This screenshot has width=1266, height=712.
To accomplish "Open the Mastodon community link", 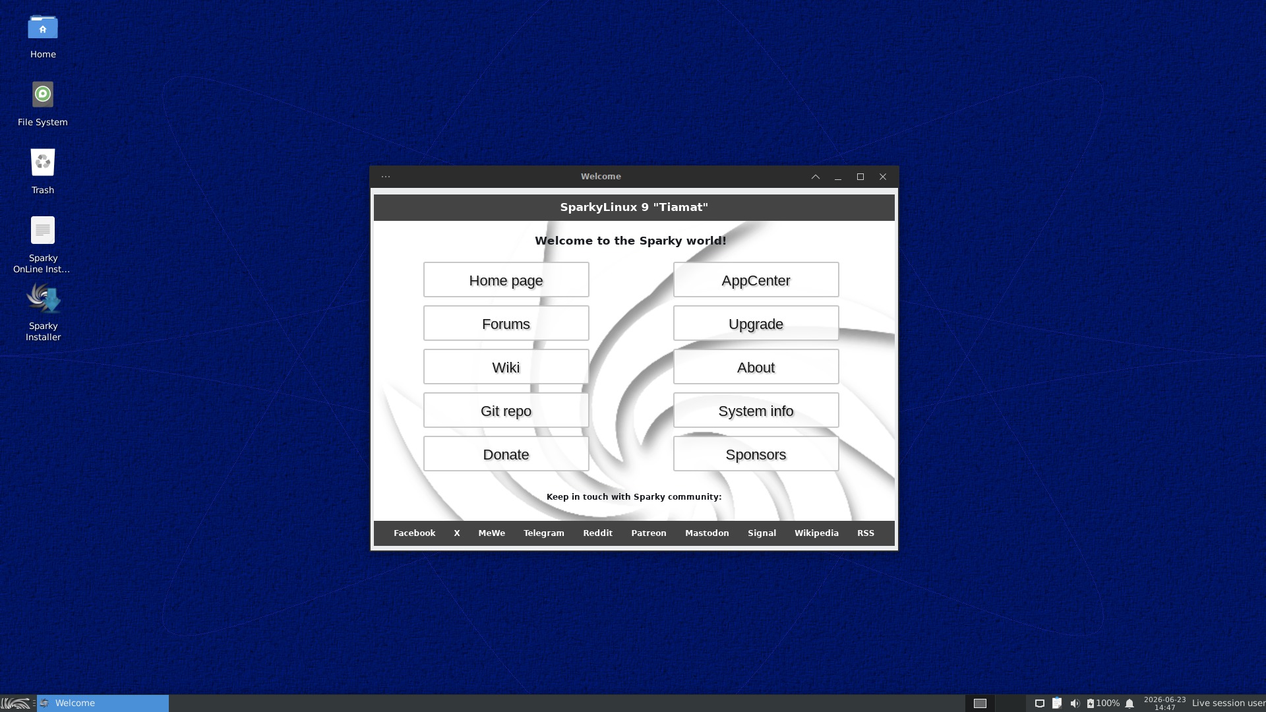I will coord(707,533).
